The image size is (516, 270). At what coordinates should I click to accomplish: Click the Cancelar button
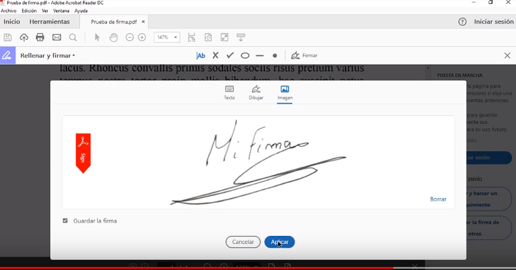pos(243,242)
